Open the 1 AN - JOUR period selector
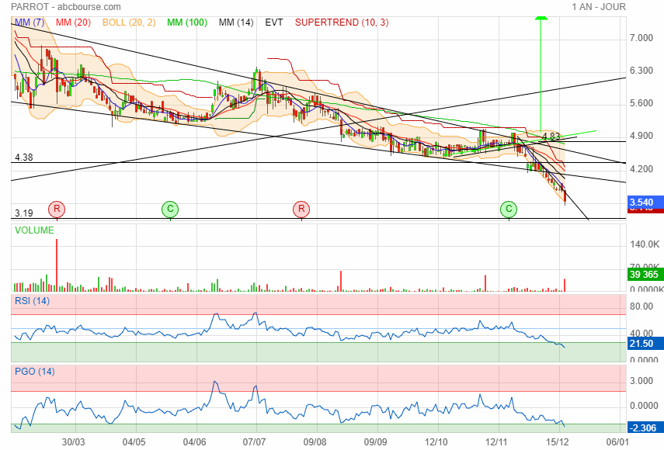664x450 pixels. (598, 7)
